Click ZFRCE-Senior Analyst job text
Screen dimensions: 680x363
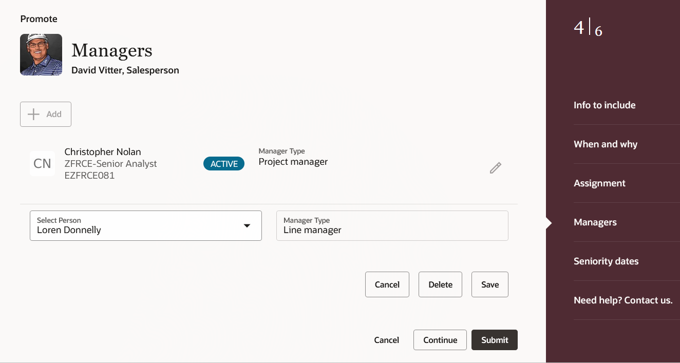coord(110,164)
